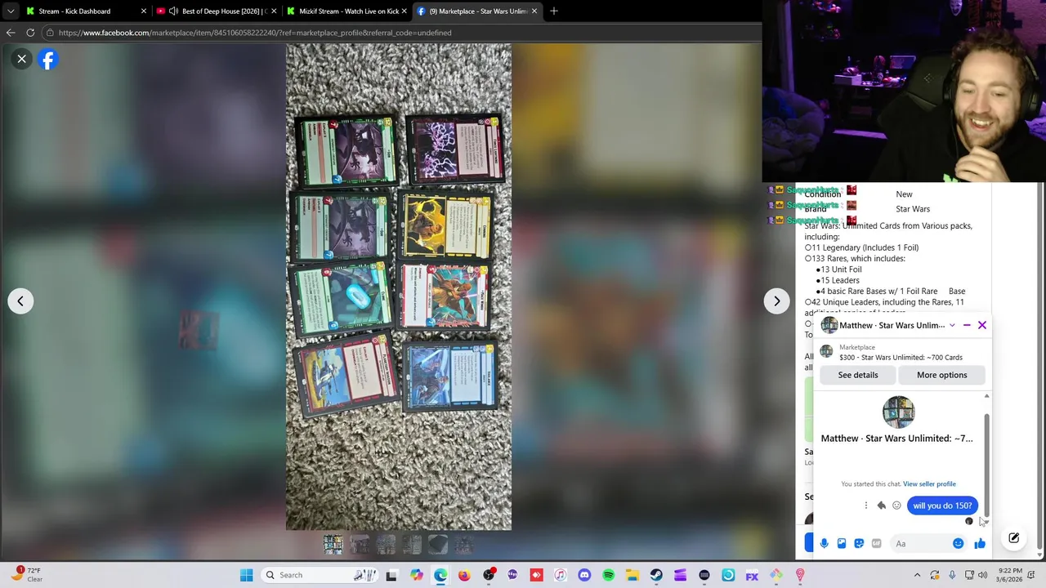1046x588 pixels.
Task: Reply to the 'will you do 150?' message
Action: pos(881,506)
